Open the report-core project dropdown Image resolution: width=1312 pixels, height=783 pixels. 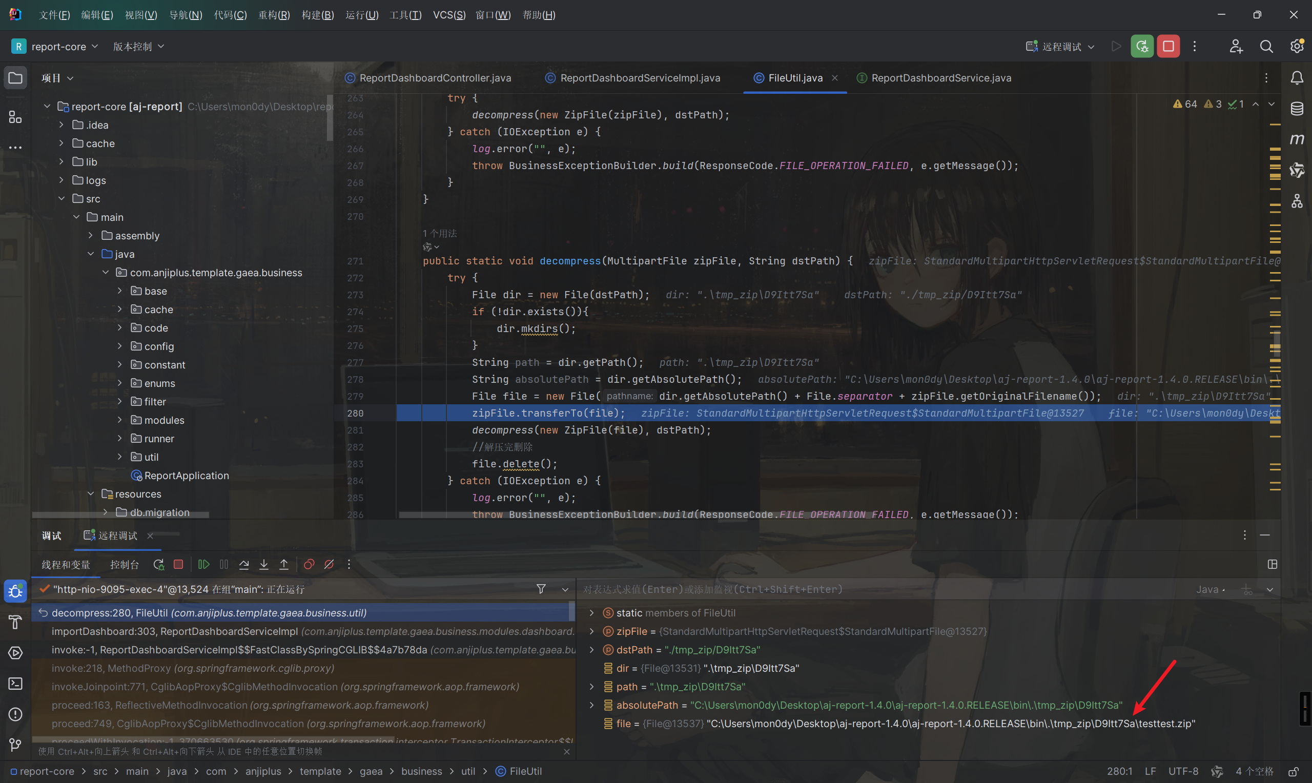click(x=55, y=47)
